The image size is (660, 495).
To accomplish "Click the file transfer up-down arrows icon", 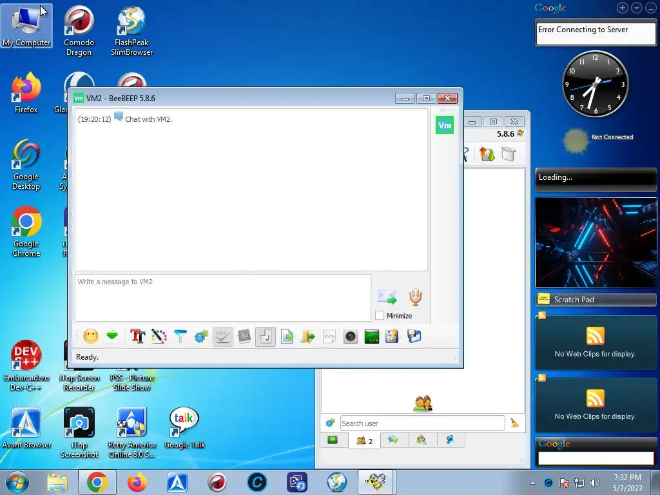I will pos(487,154).
